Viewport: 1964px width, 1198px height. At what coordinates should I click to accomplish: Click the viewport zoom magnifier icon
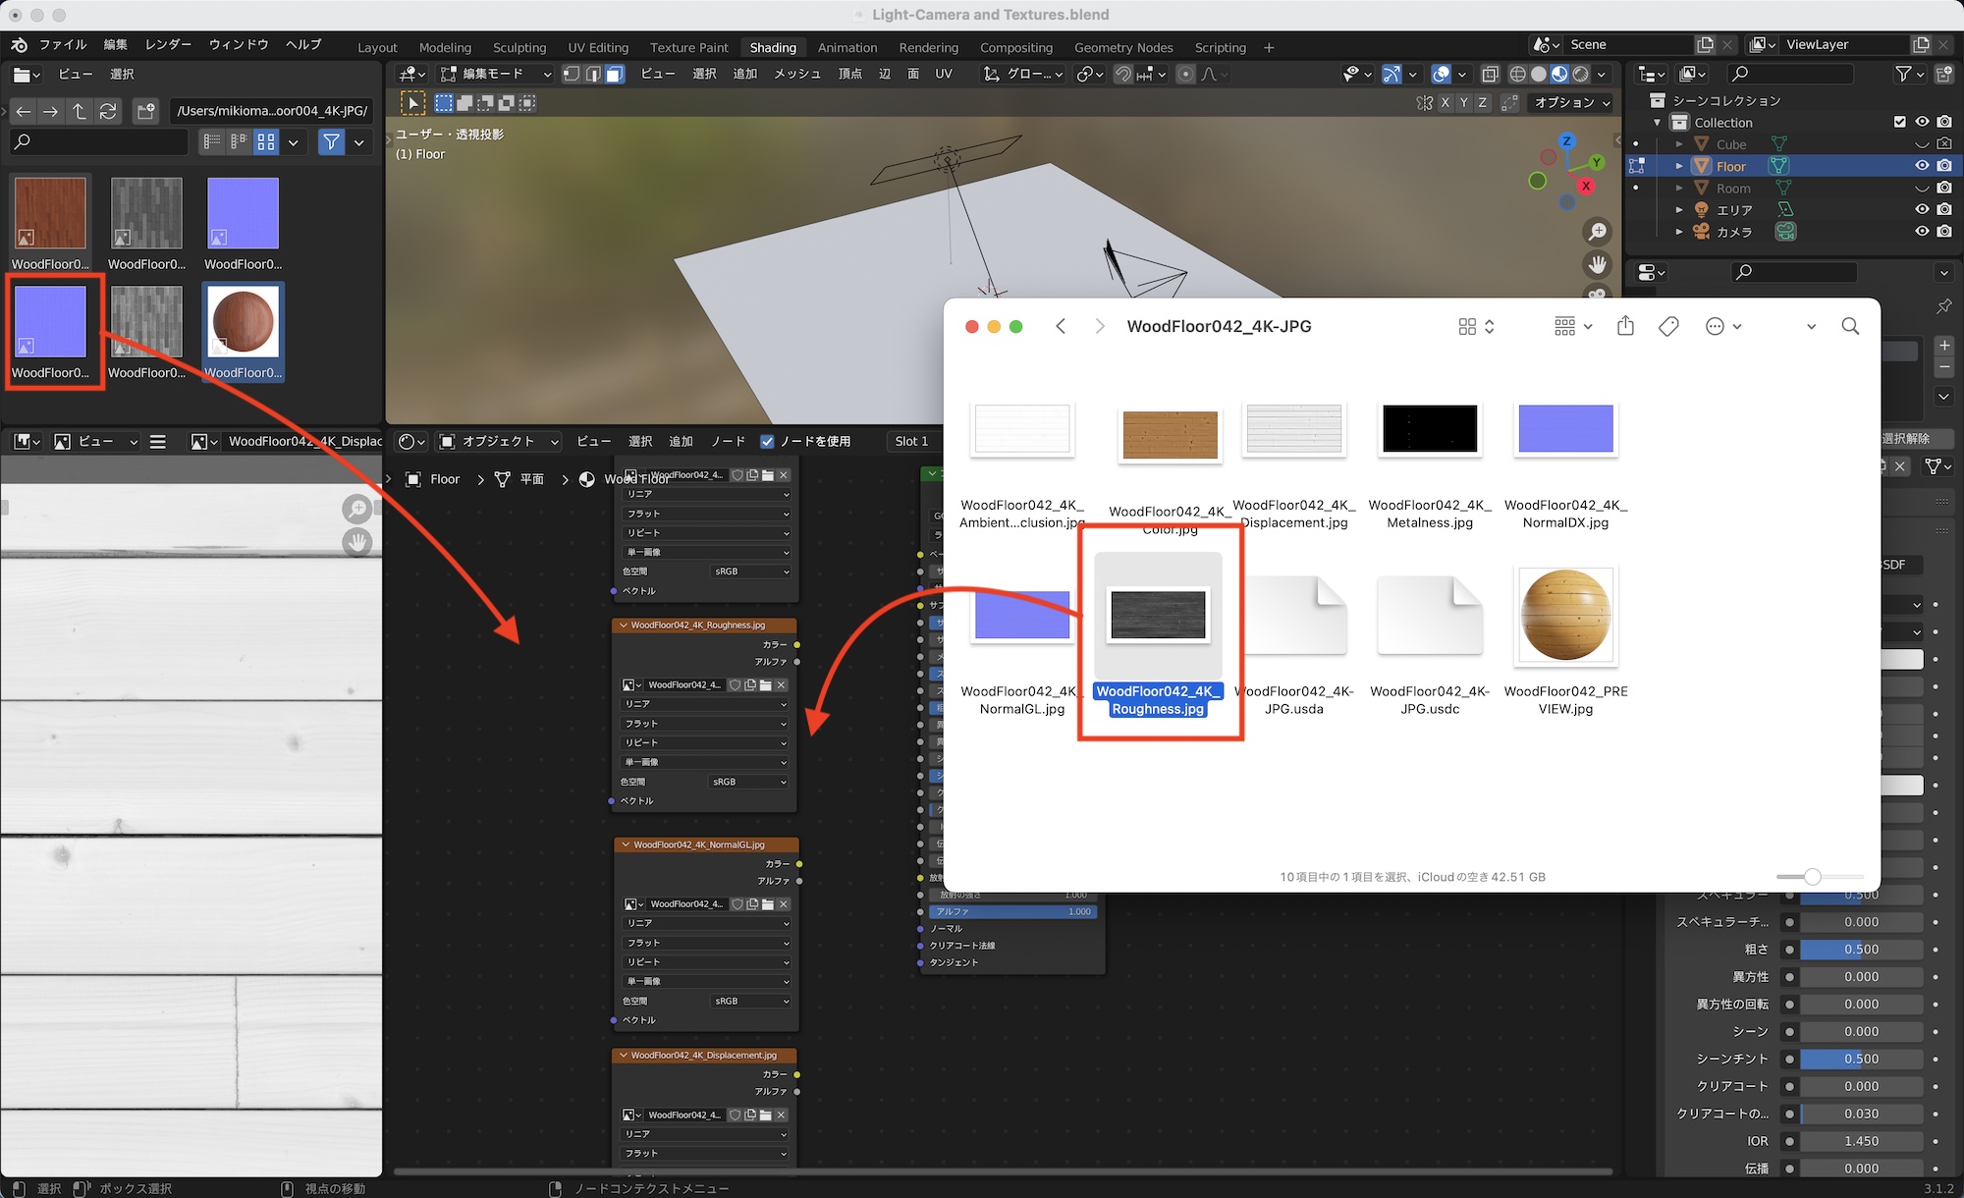[x=1598, y=232]
